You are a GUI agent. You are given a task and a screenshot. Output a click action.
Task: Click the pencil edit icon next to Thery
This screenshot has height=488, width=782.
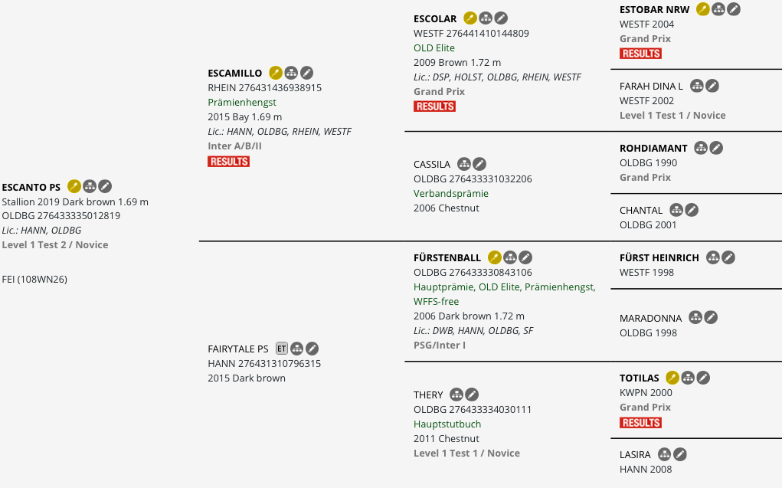pos(472,395)
